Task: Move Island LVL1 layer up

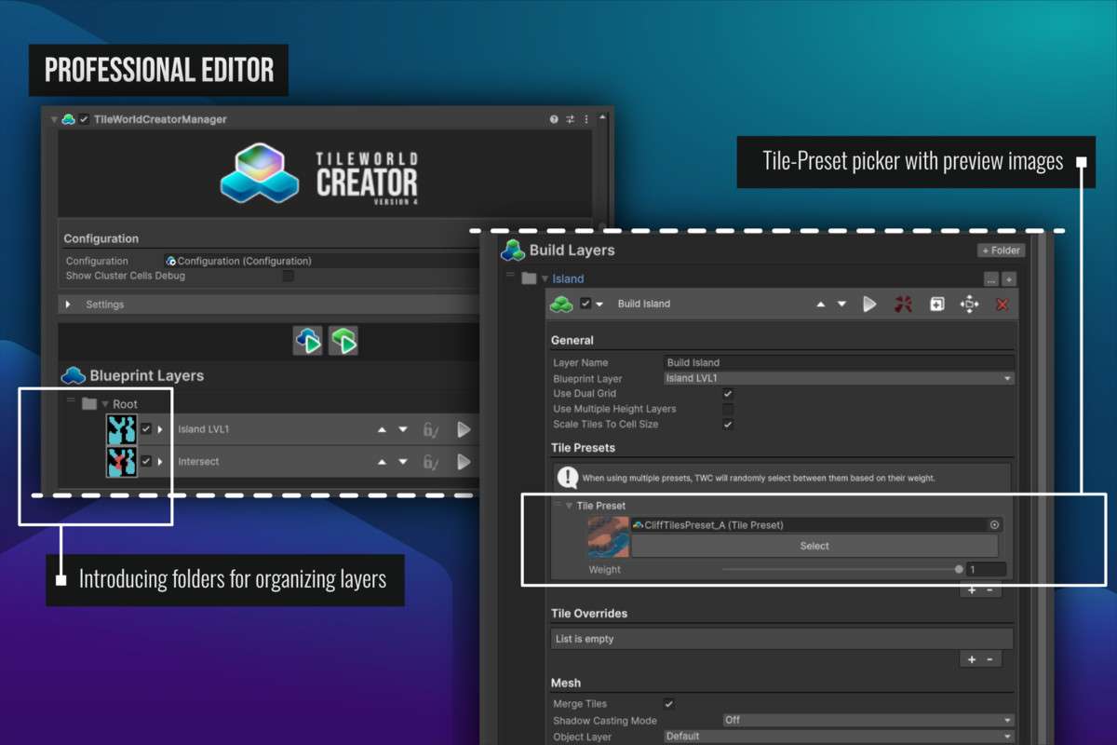Action: [382, 430]
